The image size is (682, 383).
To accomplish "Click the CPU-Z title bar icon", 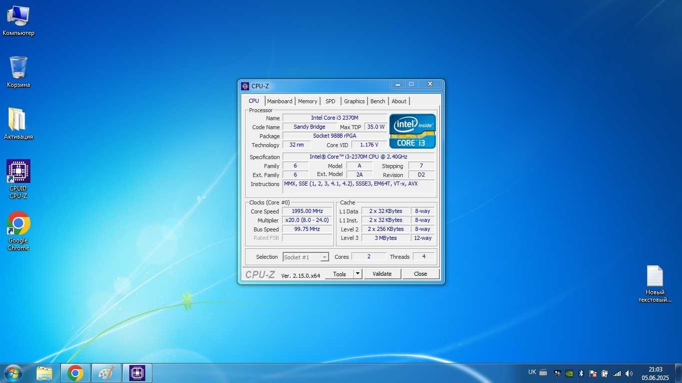I will (245, 86).
